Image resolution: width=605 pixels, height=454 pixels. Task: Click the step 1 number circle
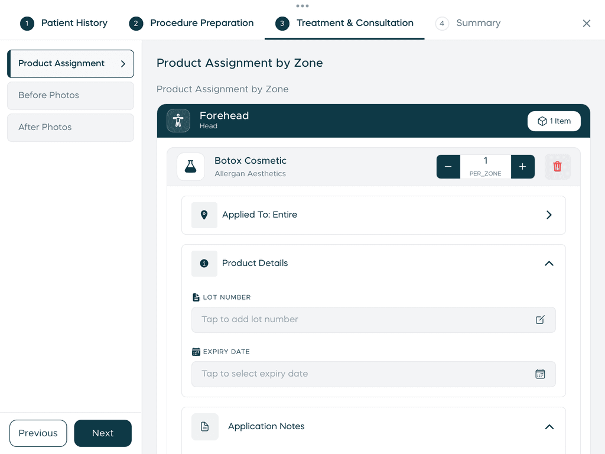(27, 24)
